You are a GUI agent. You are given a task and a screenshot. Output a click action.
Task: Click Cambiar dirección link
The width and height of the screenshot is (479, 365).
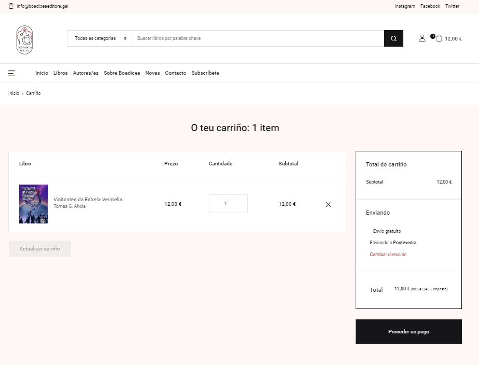[388, 255]
